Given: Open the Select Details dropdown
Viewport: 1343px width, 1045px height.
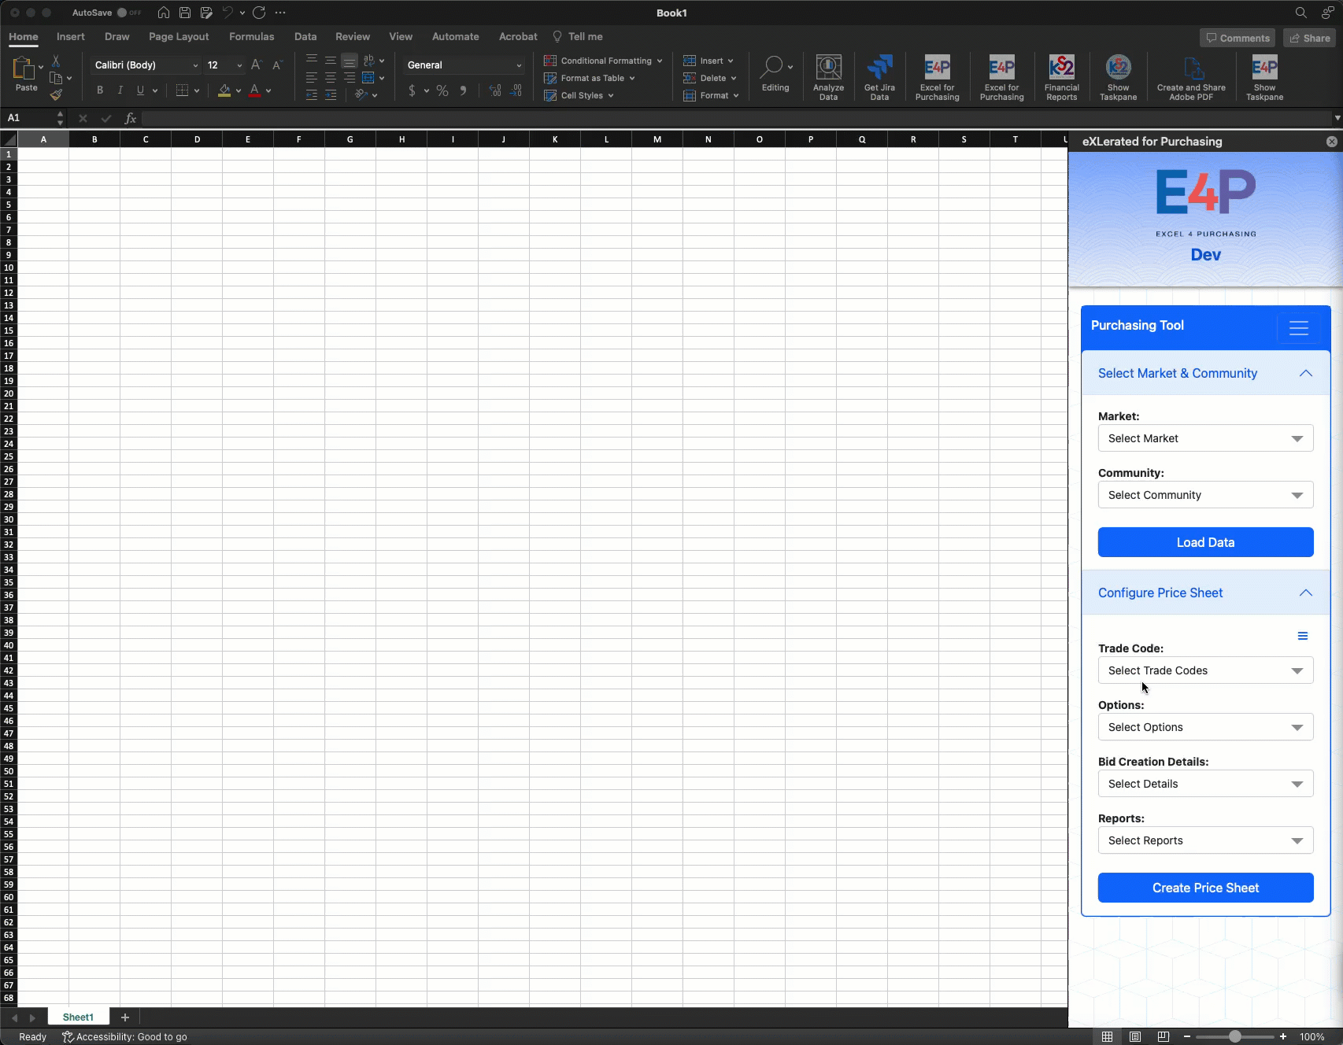Looking at the screenshot, I should [x=1205, y=784].
